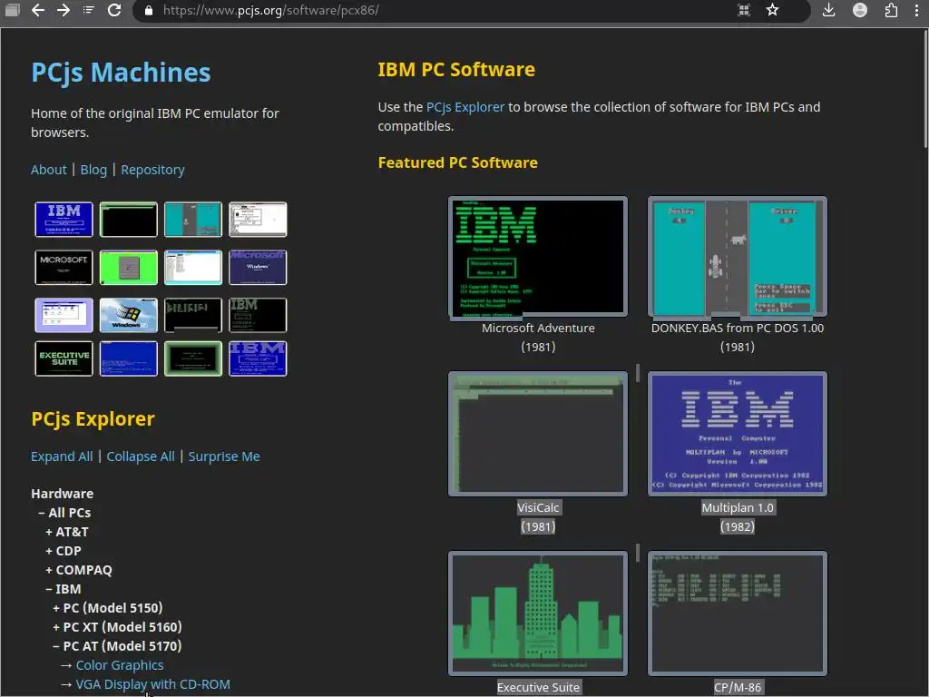Open VisiCalc featured screenshot
The width and height of the screenshot is (929, 697).
pos(538,434)
